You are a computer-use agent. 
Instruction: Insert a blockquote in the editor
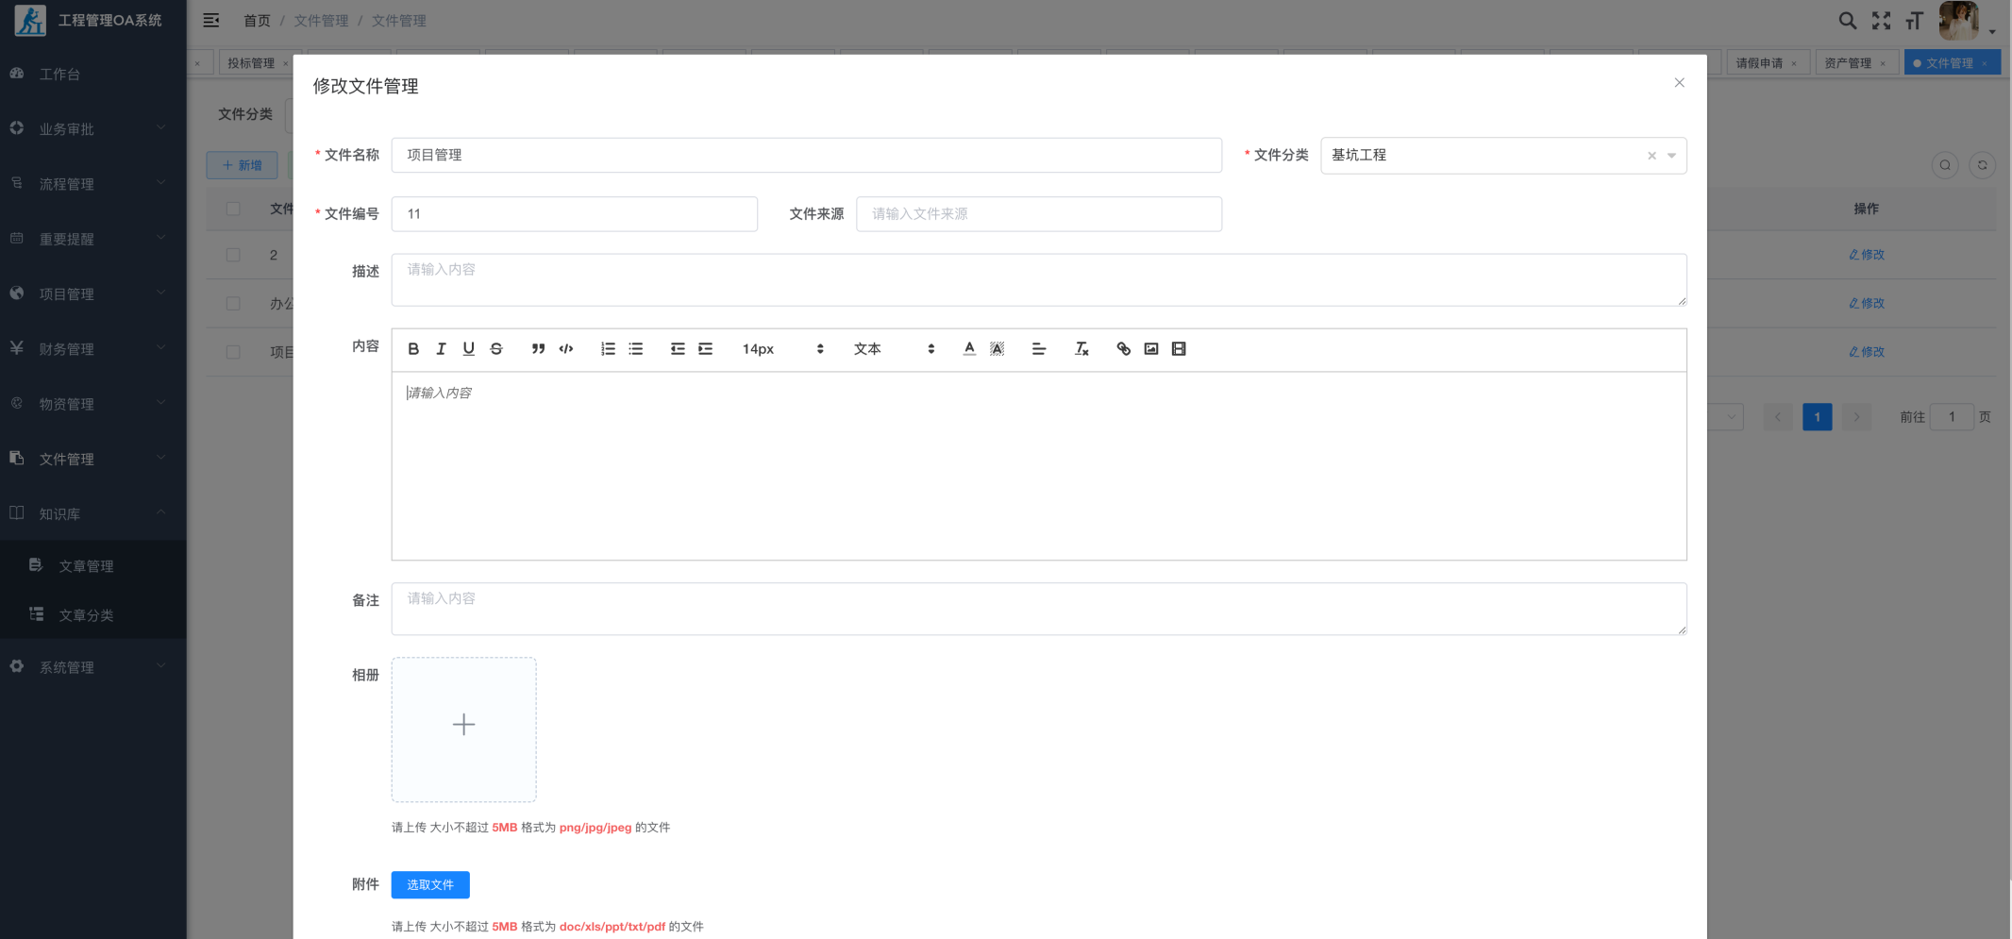coord(538,349)
